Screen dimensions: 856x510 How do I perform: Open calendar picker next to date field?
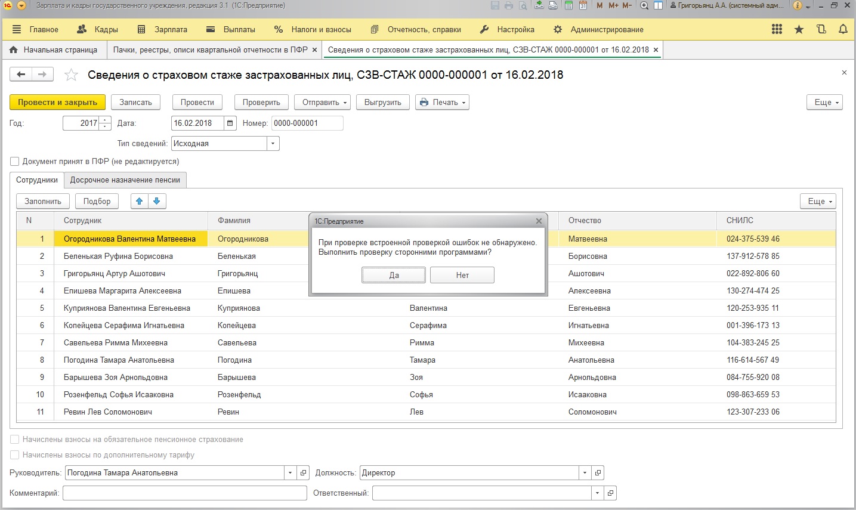[x=231, y=123]
